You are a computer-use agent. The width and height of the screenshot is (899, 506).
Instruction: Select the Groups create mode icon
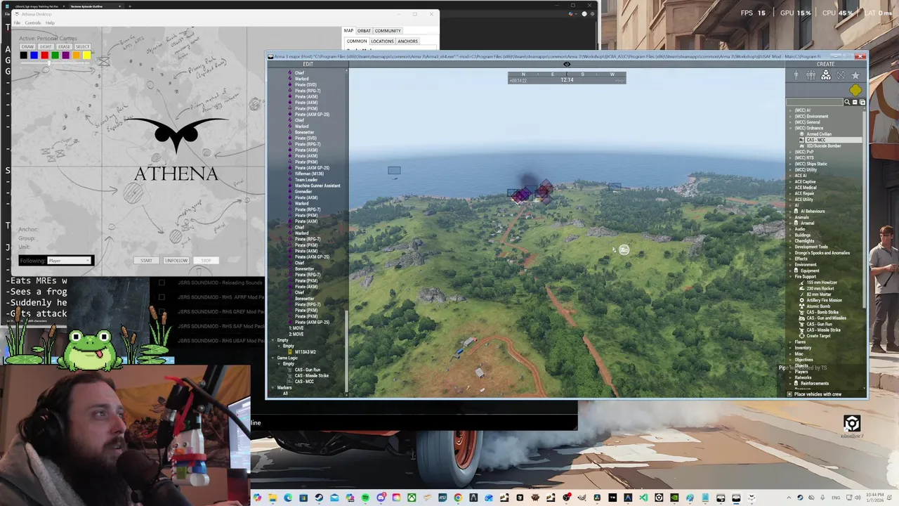pos(811,75)
